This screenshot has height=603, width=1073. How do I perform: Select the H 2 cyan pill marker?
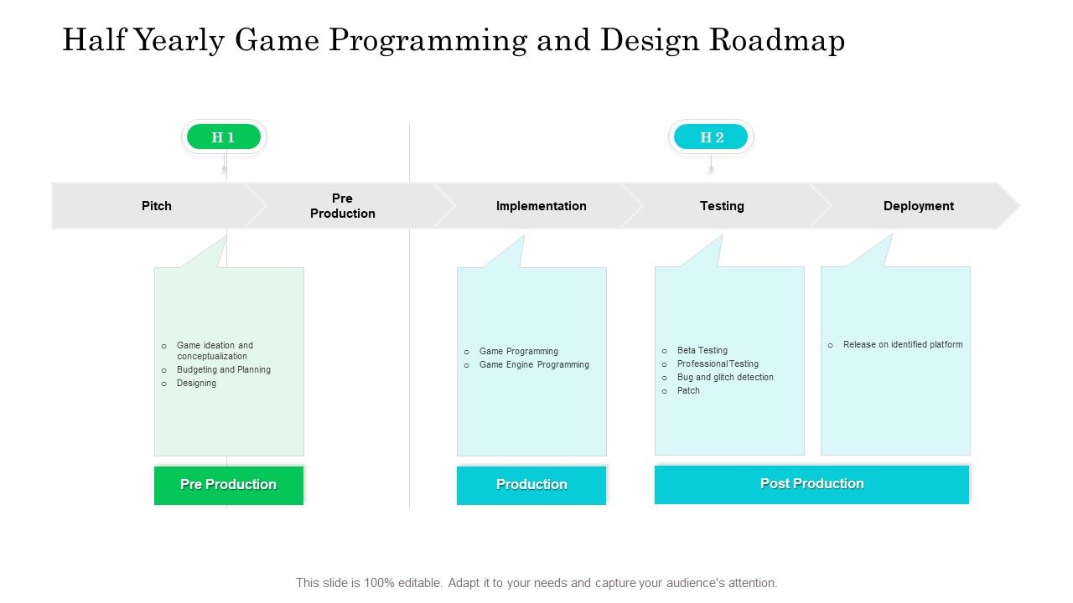711,137
